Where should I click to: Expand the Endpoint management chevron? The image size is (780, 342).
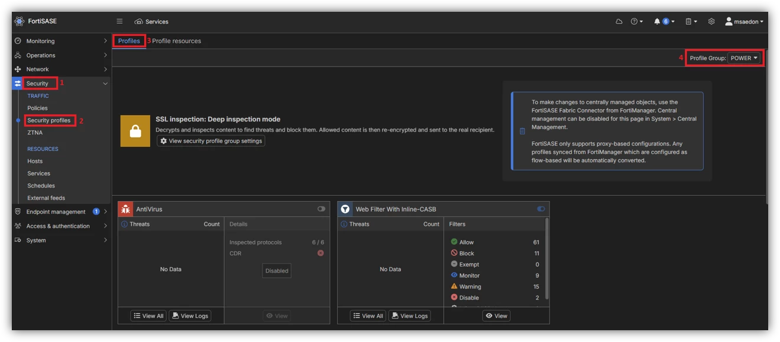click(105, 212)
